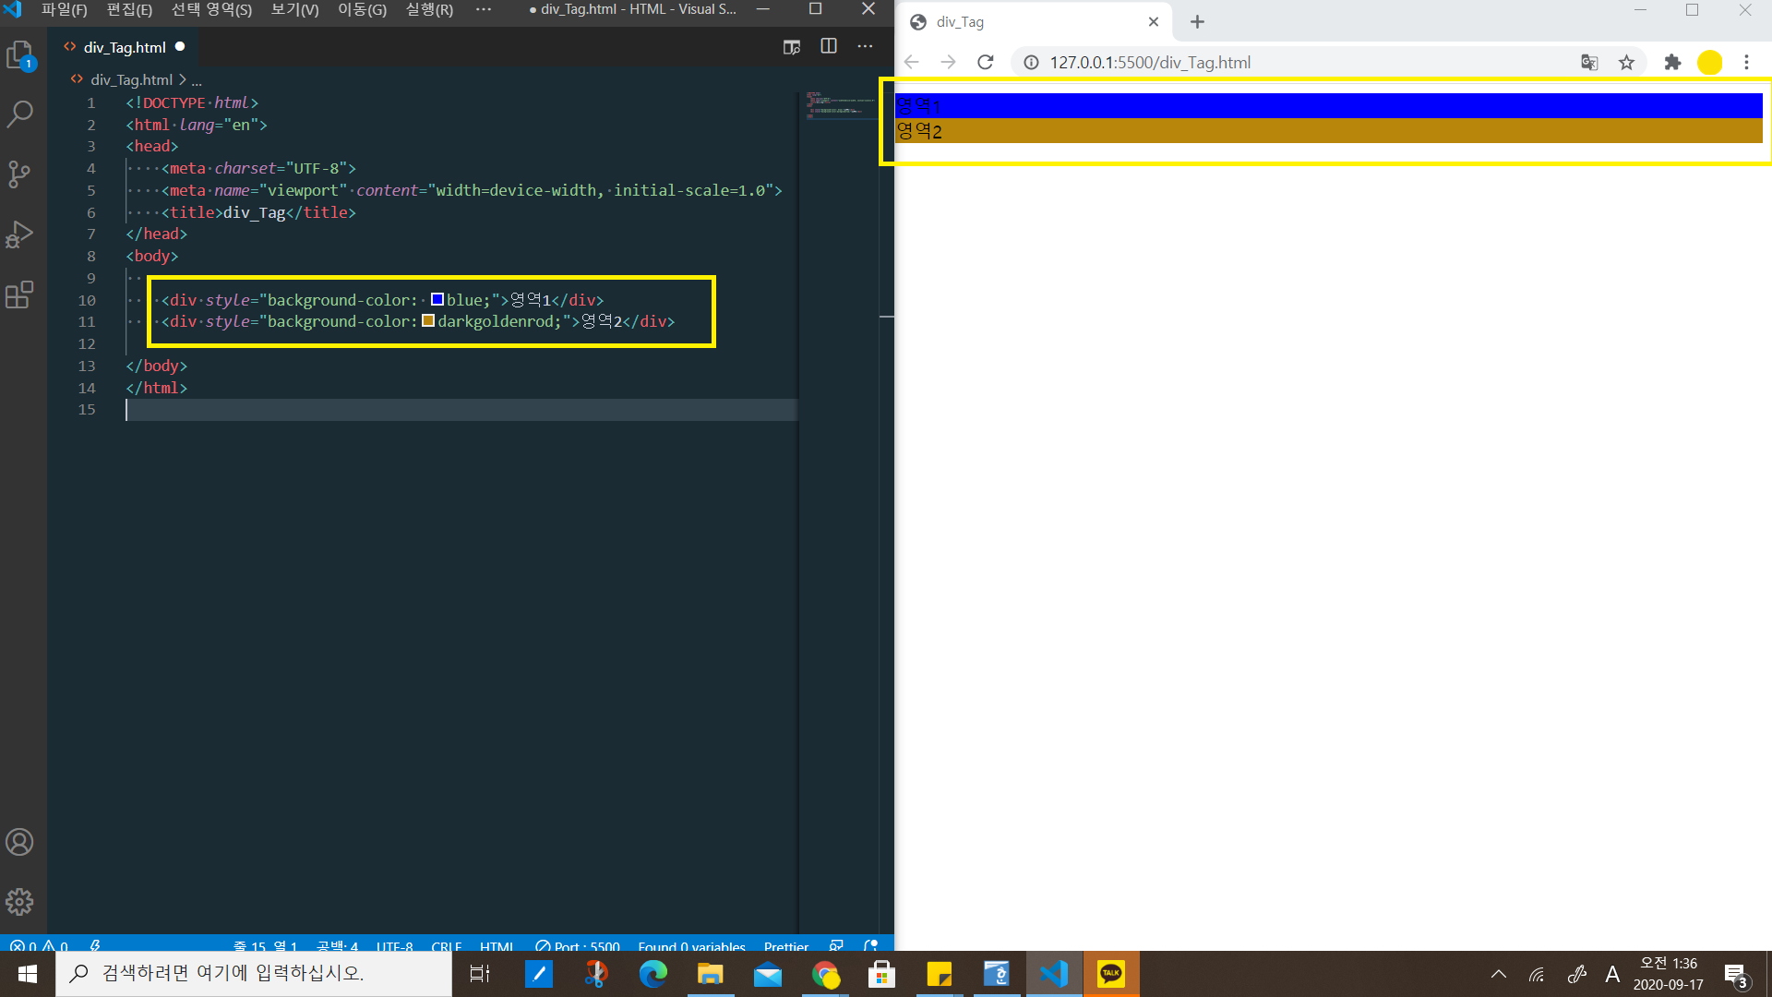Bookmark this page with the star icon

coord(1626,63)
